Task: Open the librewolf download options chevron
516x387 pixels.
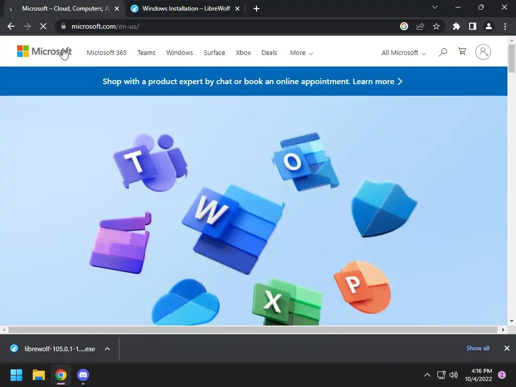Action: pos(107,349)
